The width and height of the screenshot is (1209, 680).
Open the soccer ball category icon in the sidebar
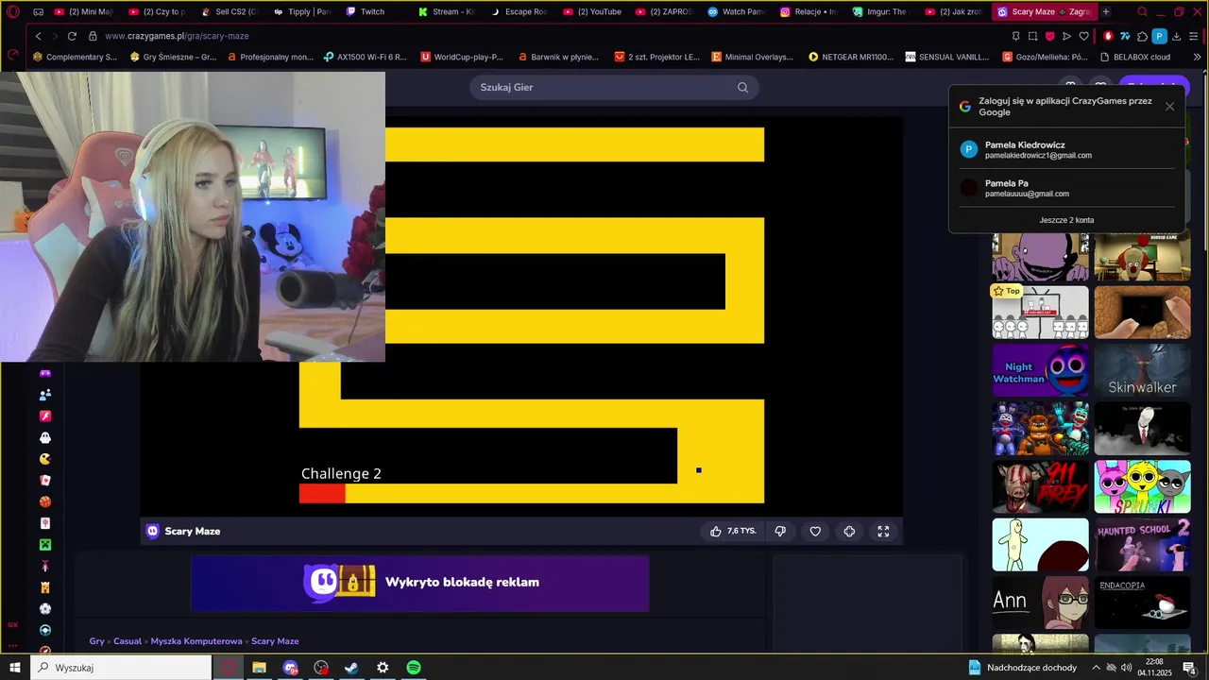click(x=44, y=608)
